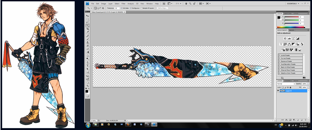Select the Magic Wand tool in the toolbox
Image resolution: width=312 pixels, height=130 pixels.
click(x=88, y=26)
